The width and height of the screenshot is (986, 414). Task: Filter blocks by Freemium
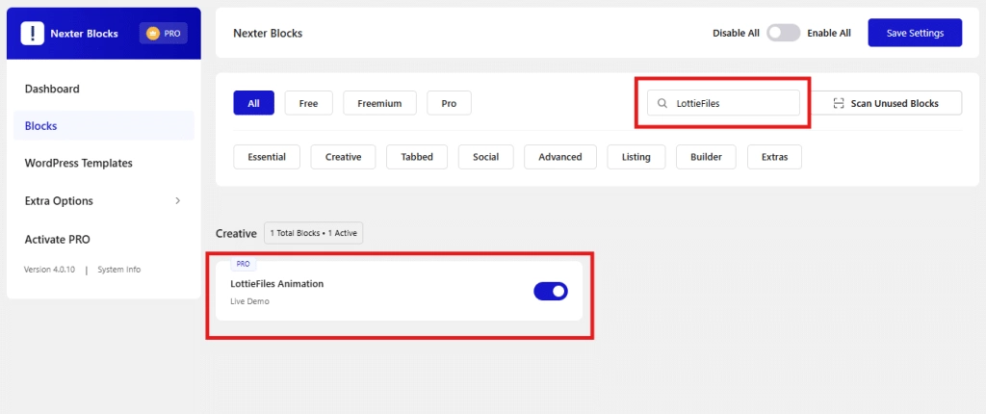pos(379,103)
